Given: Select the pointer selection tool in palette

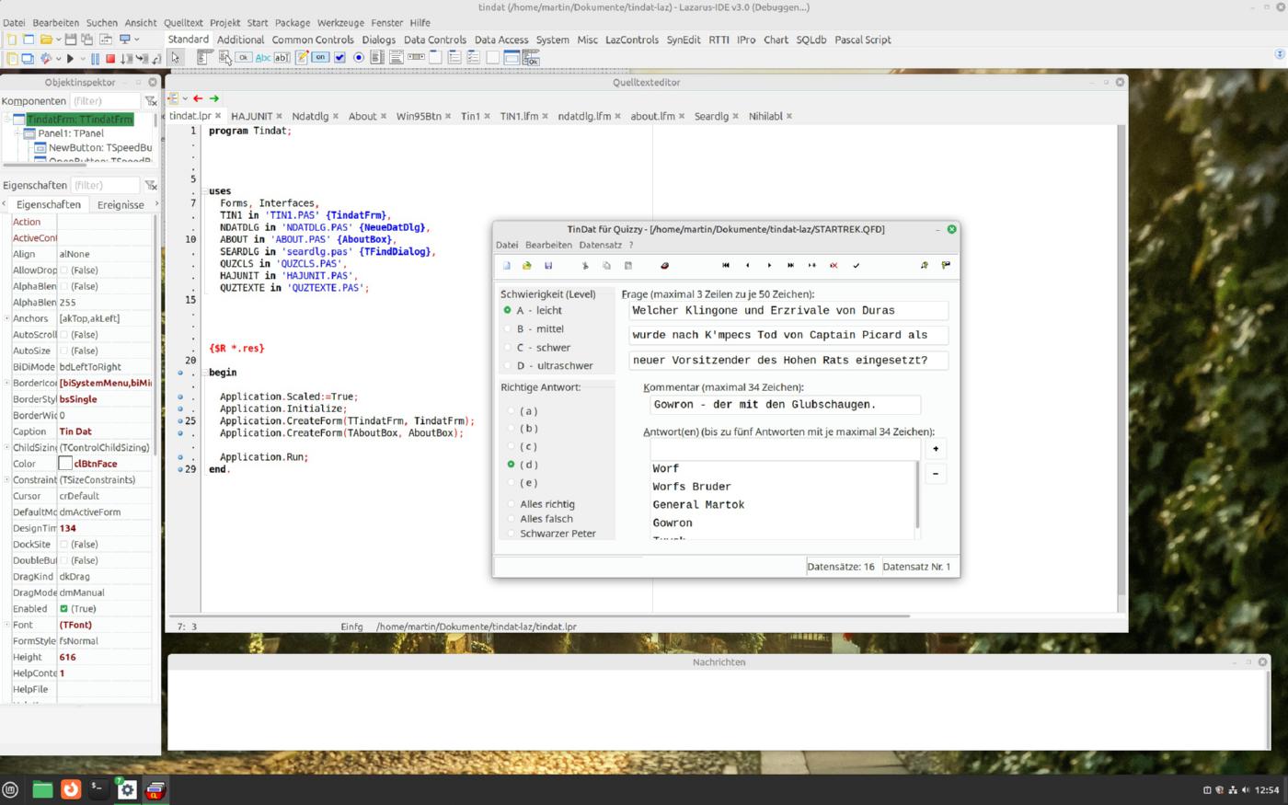Looking at the screenshot, I should 176,57.
